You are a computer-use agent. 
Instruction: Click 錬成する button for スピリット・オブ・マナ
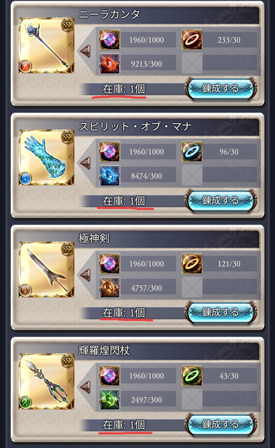(x=221, y=200)
